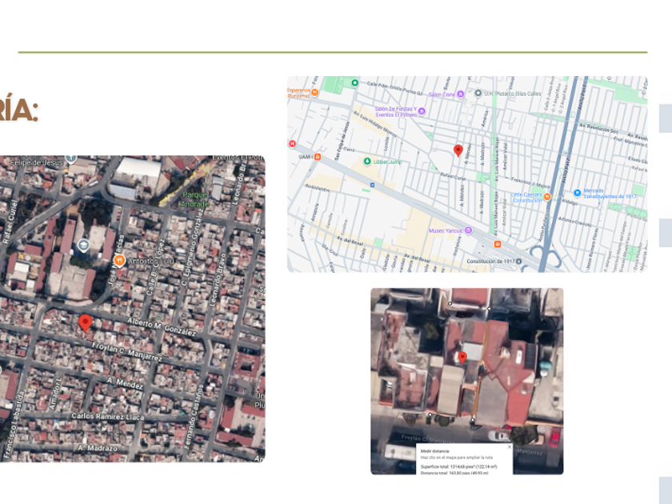Select the orange Antojitos restaurant marker
This screenshot has height=504, width=672.
pos(119,260)
